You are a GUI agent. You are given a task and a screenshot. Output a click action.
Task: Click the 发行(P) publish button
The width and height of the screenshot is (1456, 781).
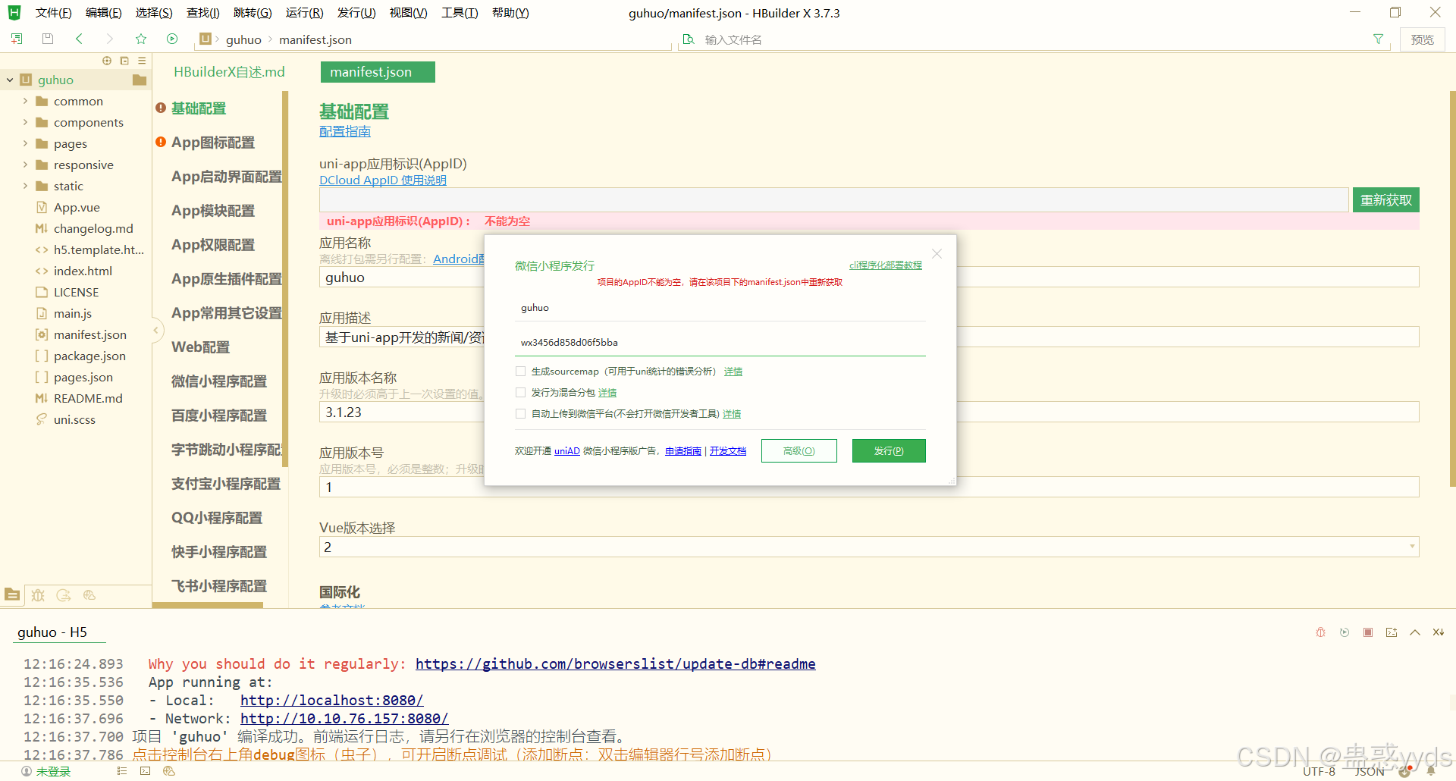pyautogui.click(x=889, y=450)
